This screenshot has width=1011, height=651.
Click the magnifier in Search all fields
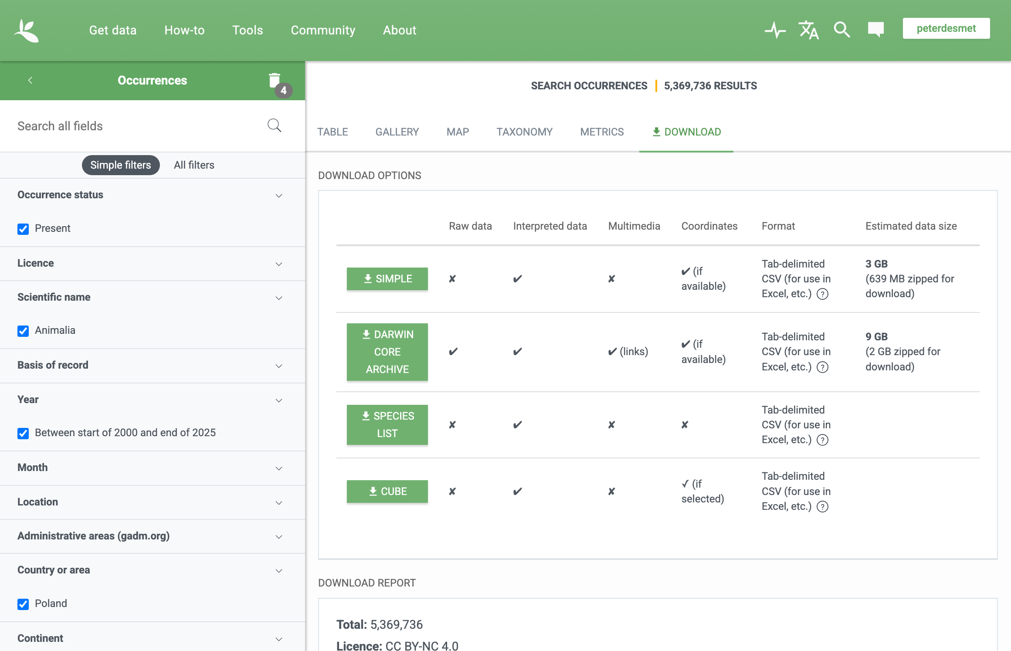274,125
